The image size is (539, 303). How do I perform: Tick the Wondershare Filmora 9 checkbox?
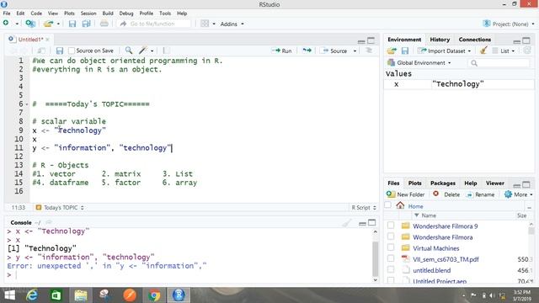pyautogui.click(x=391, y=226)
